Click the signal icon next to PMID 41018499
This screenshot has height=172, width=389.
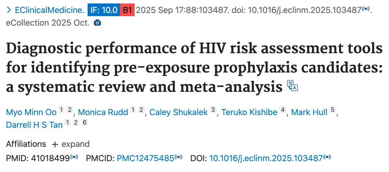tap(74, 157)
